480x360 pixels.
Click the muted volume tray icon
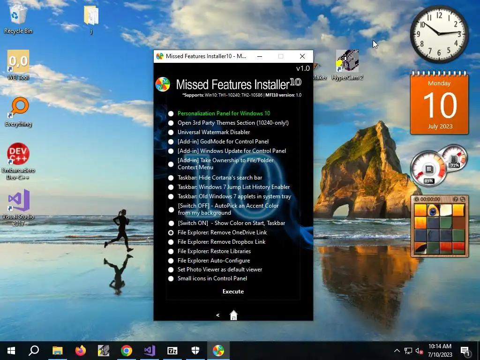pyautogui.click(x=420, y=351)
